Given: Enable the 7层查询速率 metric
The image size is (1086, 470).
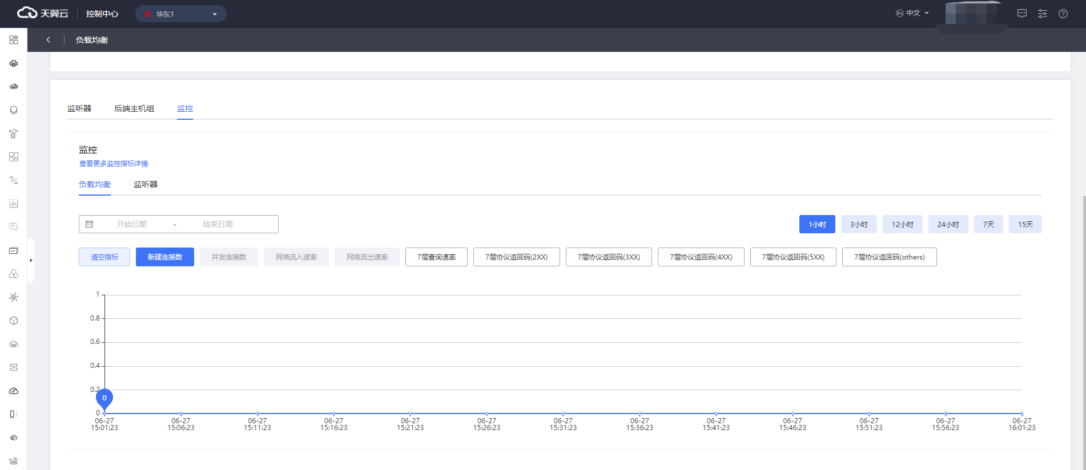Looking at the screenshot, I should 436,257.
